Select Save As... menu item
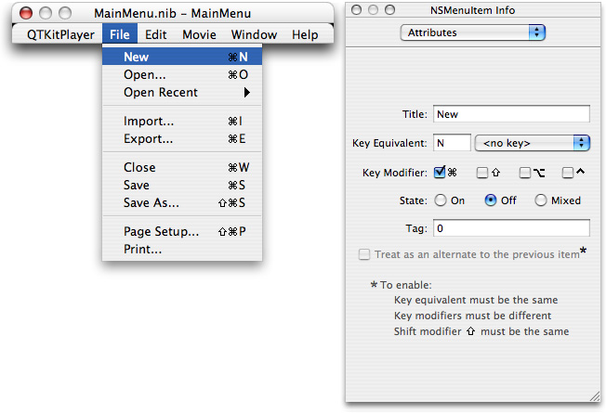The width and height of the screenshot is (606, 413). (x=182, y=202)
